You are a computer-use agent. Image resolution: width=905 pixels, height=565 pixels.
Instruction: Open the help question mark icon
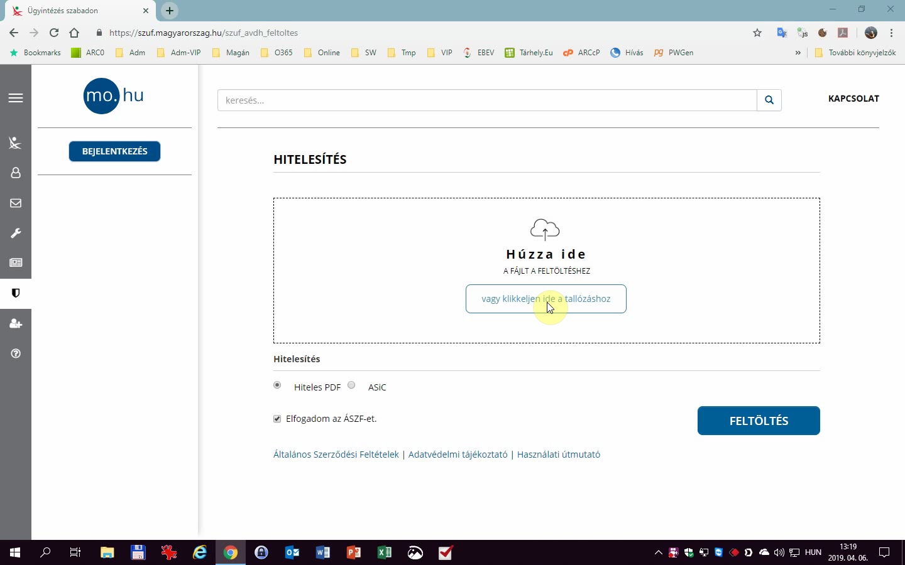pyautogui.click(x=16, y=353)
